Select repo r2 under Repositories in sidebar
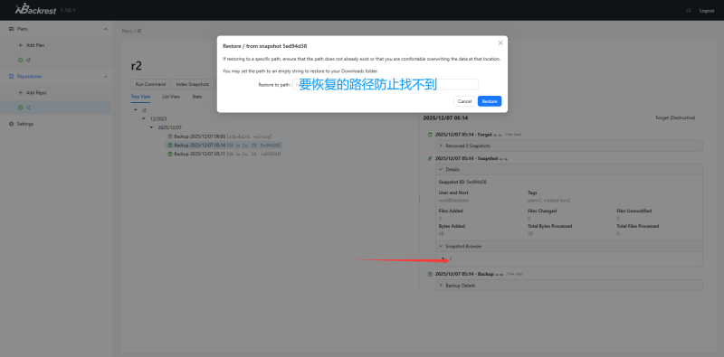This screenshot has width=724, height=357. [55, 108]
